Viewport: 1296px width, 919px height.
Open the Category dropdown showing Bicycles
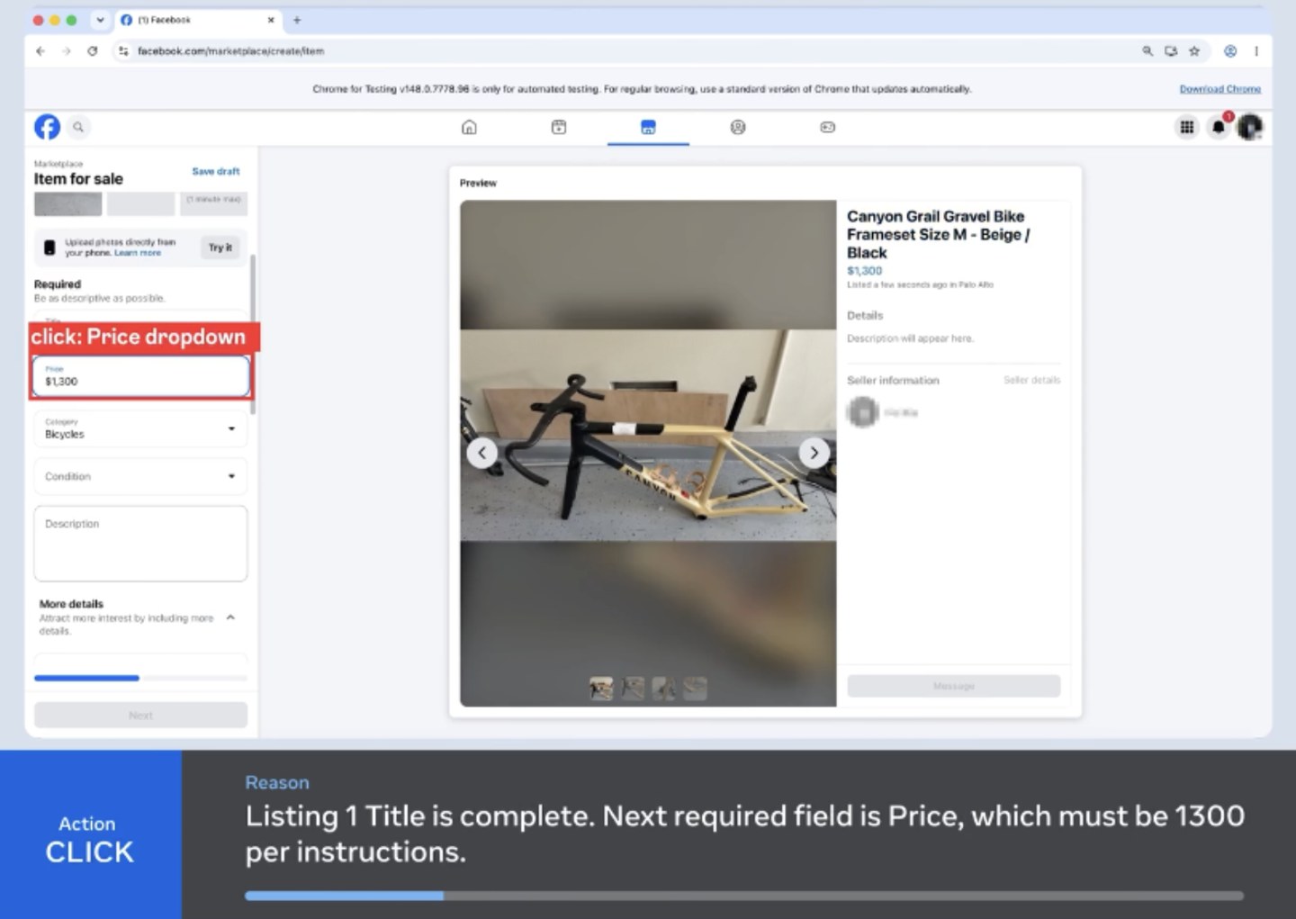tap(140, 428)
